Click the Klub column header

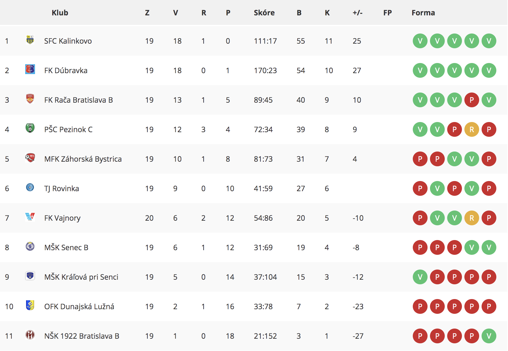(60, 13)
